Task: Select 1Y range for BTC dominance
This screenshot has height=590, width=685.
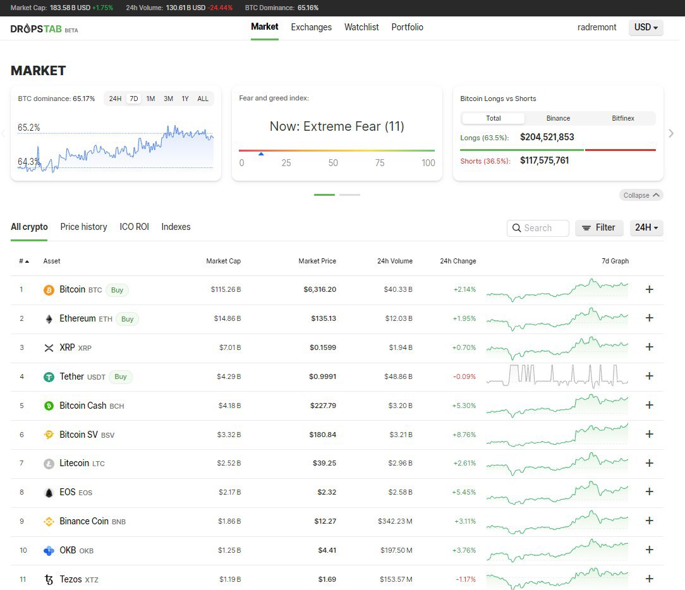Action: (x=185, y=99)
